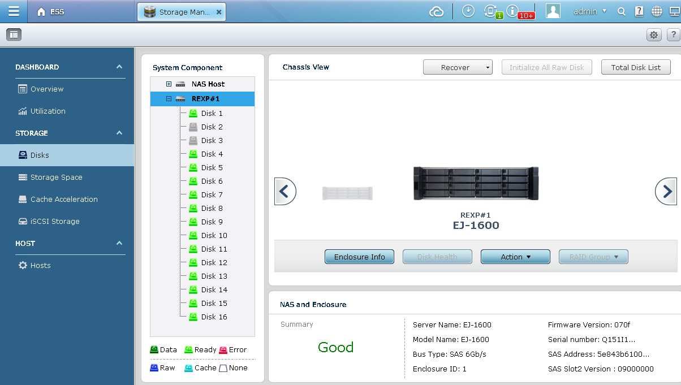Collapse the REXP#1 tree node
681x385 pixels.
click(169, 99)
